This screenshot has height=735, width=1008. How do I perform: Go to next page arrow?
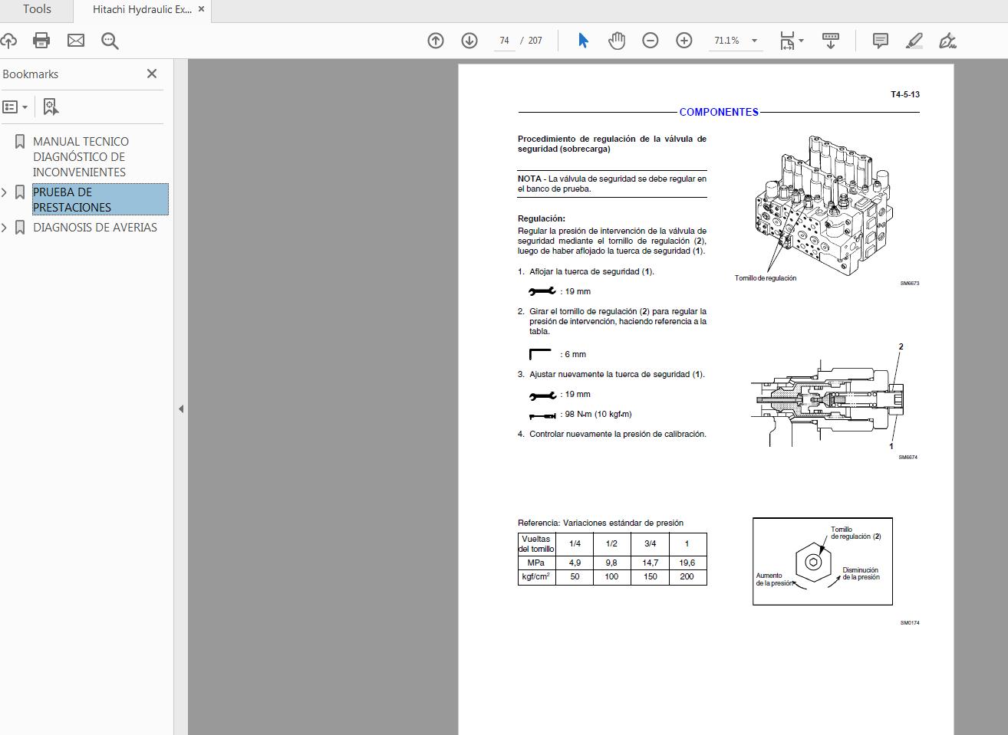469,41
